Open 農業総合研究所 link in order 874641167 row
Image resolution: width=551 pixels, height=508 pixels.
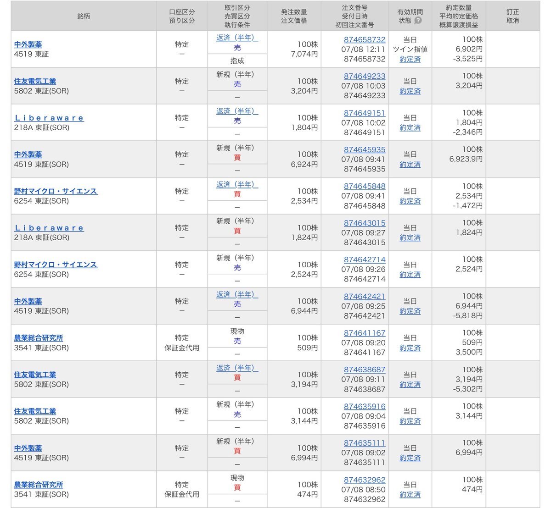pos(39,338)
